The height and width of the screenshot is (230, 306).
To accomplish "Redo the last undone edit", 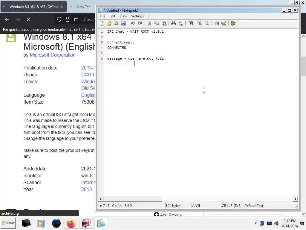I will (140, 23).
